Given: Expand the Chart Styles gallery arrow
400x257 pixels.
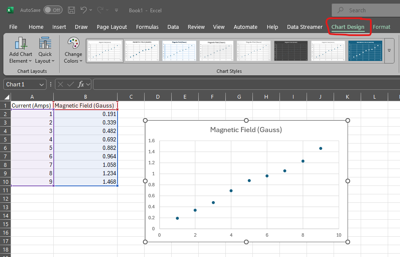Looking at the screenshot, I should click(389, 49).
